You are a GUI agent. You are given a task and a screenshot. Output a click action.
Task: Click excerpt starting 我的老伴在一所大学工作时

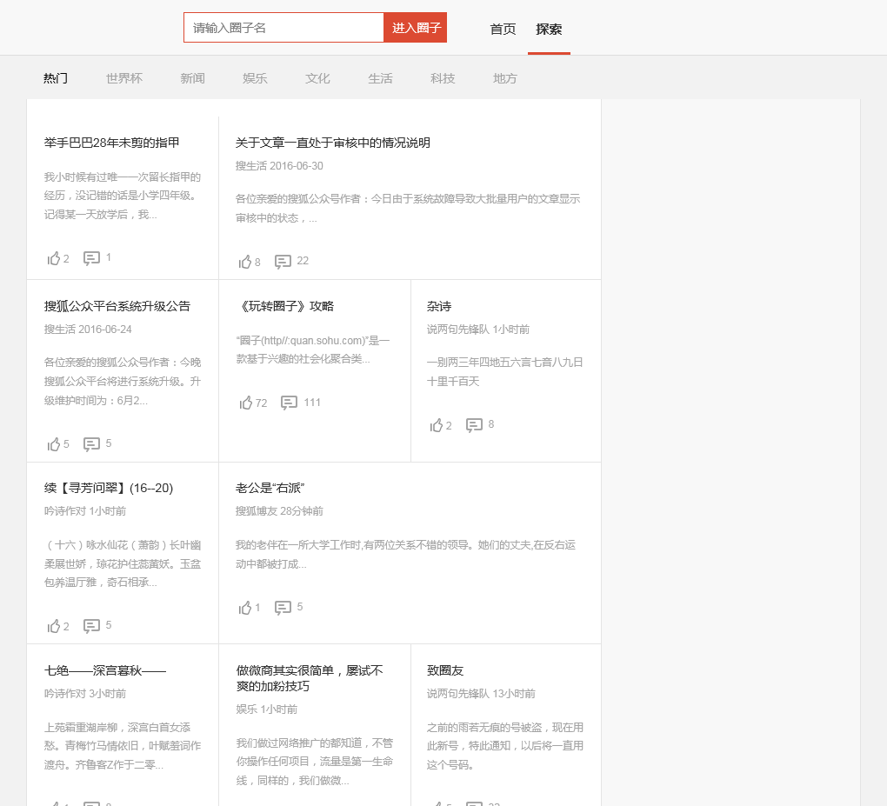point(405,555)
